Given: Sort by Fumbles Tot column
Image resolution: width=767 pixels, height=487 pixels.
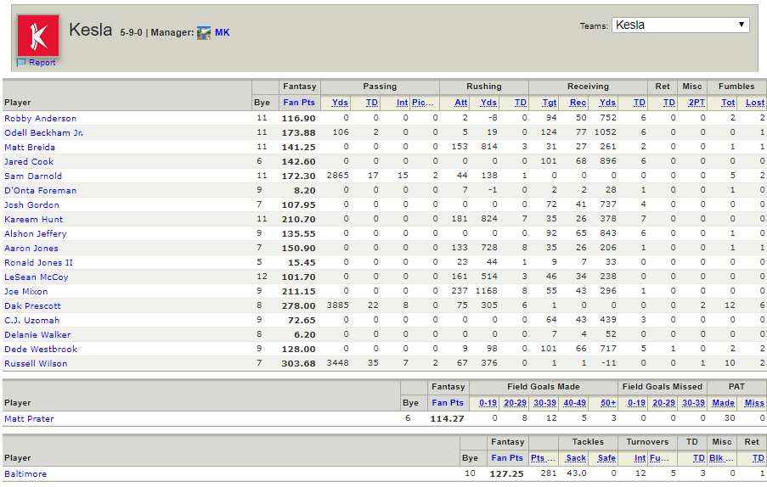Looking at the screenshot, I should tap(728, 102).
